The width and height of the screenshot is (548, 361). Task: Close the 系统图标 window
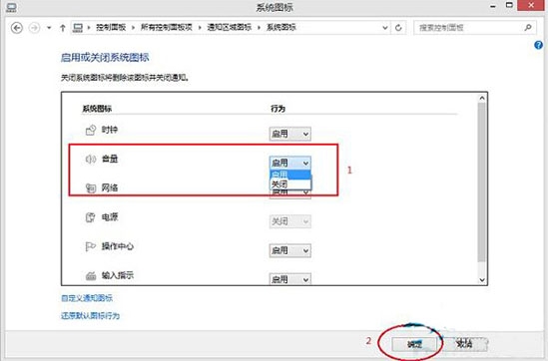(x=532, y=5)
